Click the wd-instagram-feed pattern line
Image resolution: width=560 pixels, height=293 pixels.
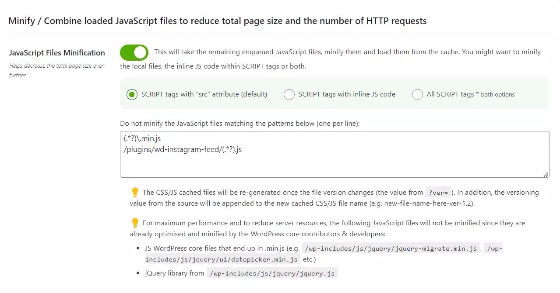[x=183, y=149]
